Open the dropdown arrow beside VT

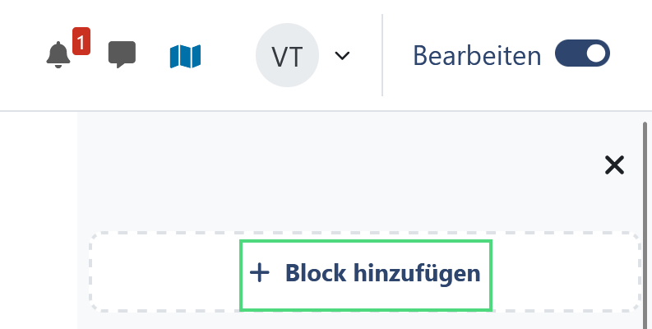tap(343, 56)
